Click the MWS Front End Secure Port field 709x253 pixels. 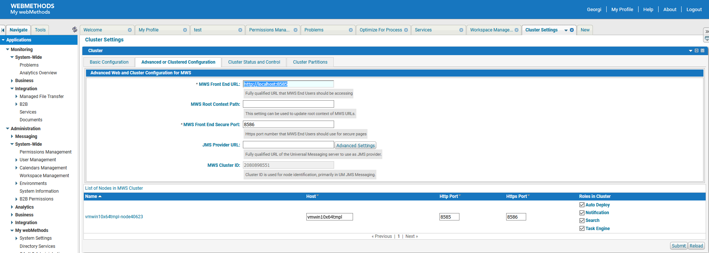288,124
